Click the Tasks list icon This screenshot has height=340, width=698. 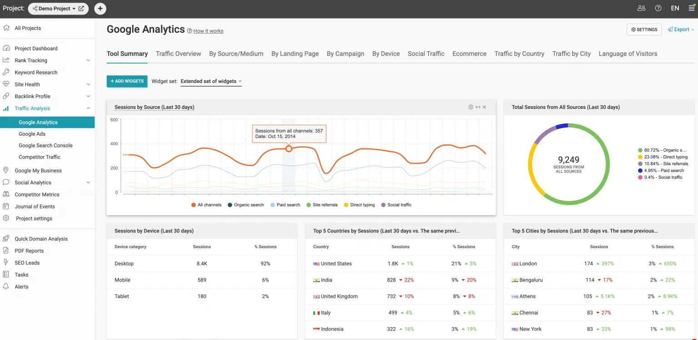(6, 275)
